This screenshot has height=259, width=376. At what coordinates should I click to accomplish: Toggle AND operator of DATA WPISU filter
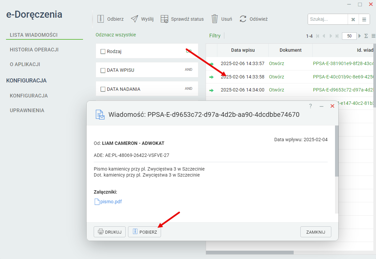click(188, 70)
